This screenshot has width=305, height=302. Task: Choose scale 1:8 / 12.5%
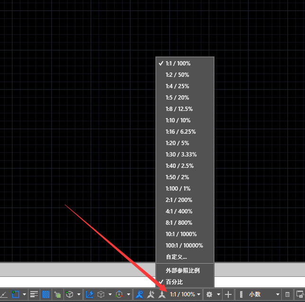185,109
